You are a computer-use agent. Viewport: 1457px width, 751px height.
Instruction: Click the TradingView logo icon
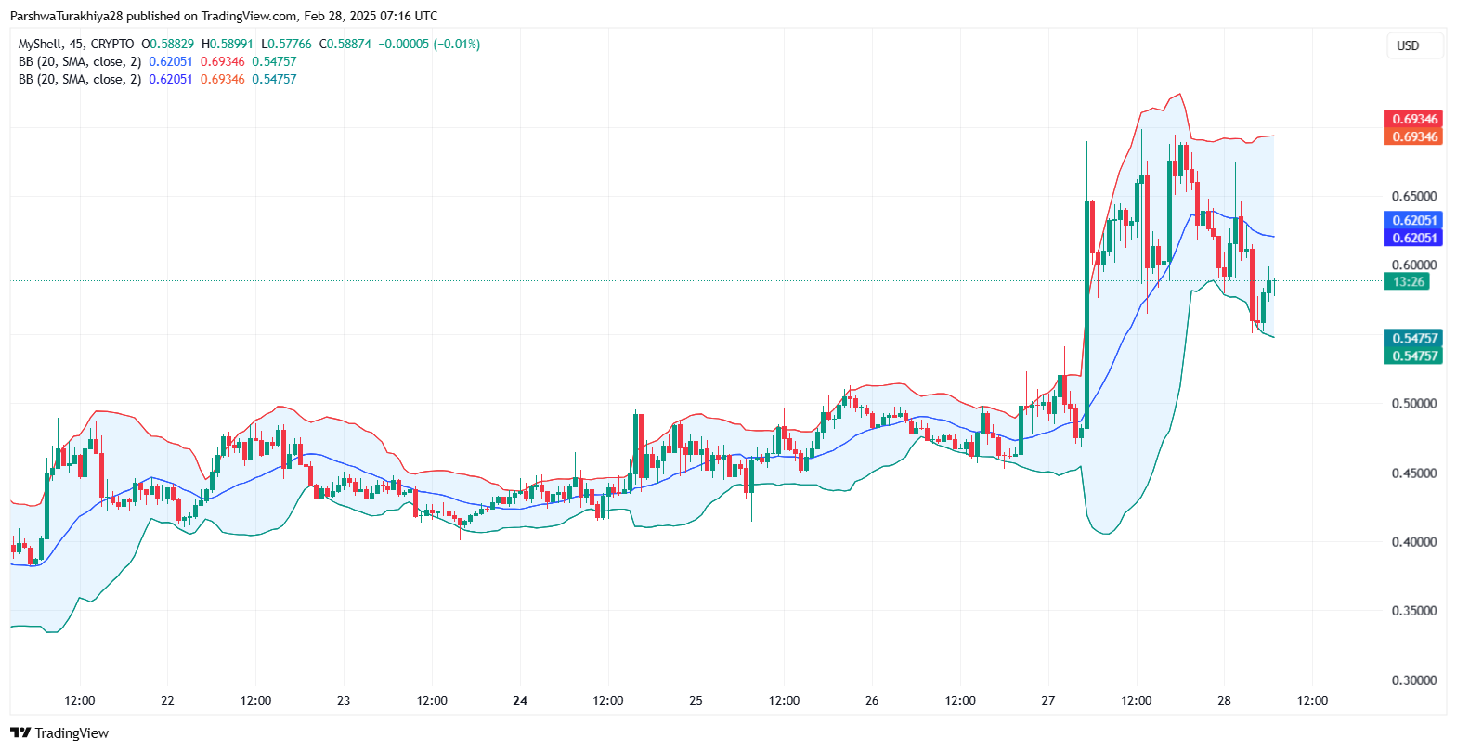tap(20, 733)
